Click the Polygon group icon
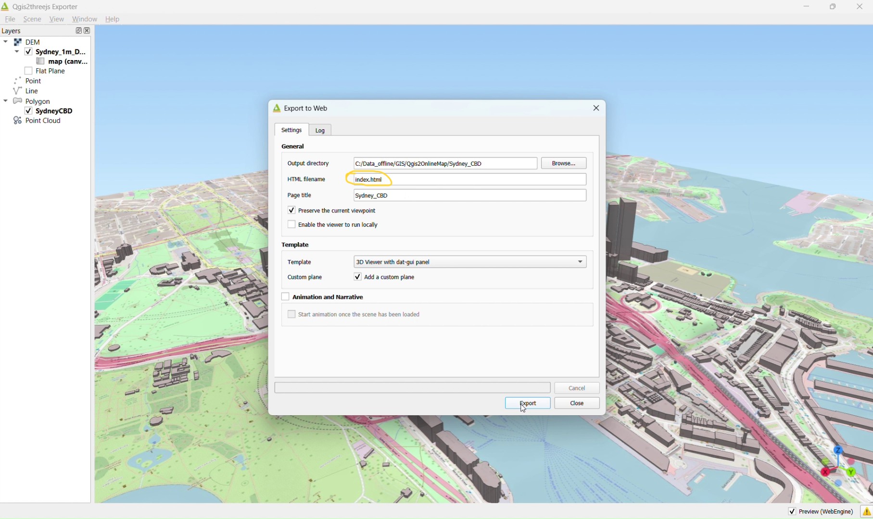The height and width of the screenshot is (519, 873). tap(17, 101)
